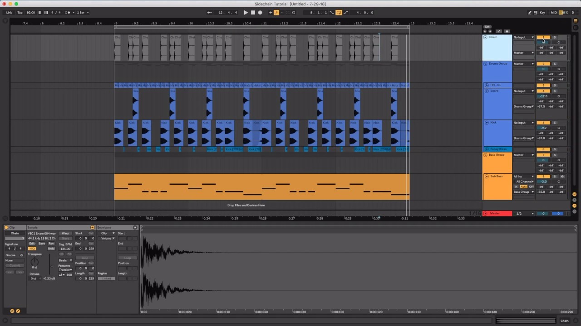581x326 pixels.
Task: Toggle the HiQ button
Action: [32, 249]
